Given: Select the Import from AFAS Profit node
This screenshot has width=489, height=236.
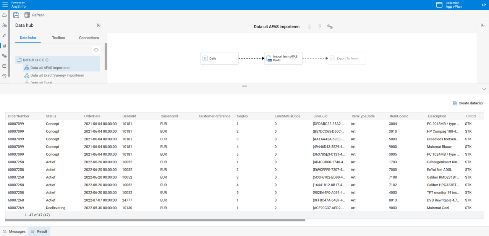Looking at the screenshot, I should (283, 59).
